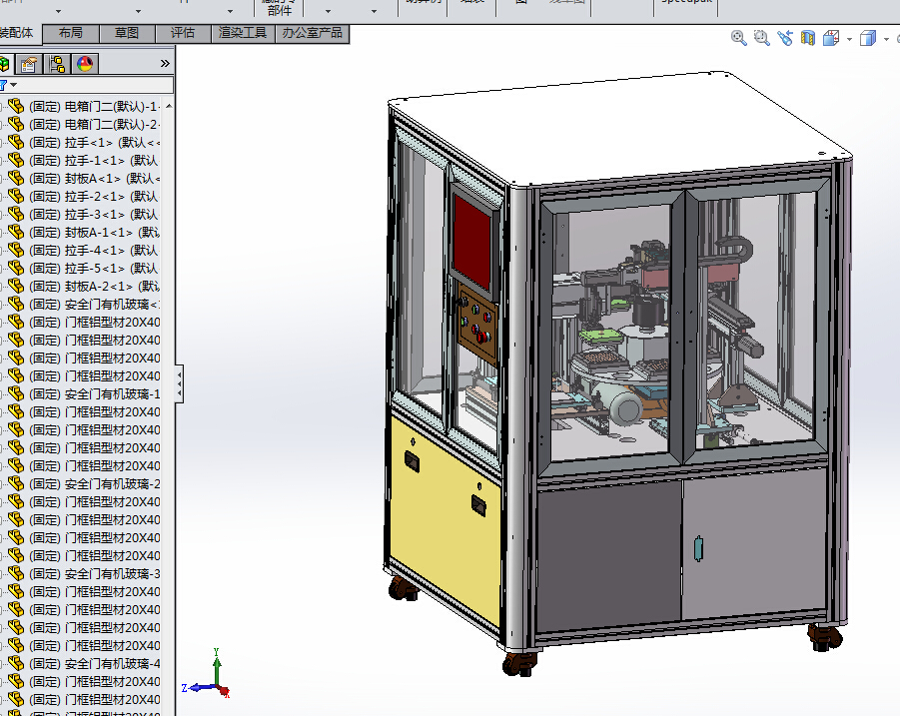Open the tree filter dropdown arrow
Screen dimensions: 900x716
tap(14, 85)
